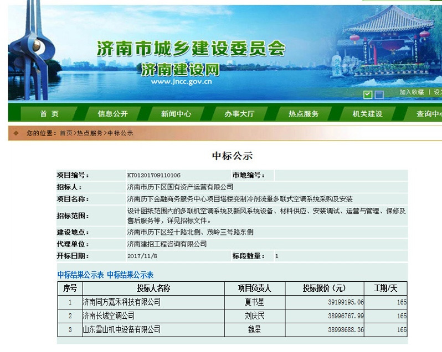Click the duration 165 in 济南长城空调公司 row
The image size is (442, 352).
pos(402,316)
